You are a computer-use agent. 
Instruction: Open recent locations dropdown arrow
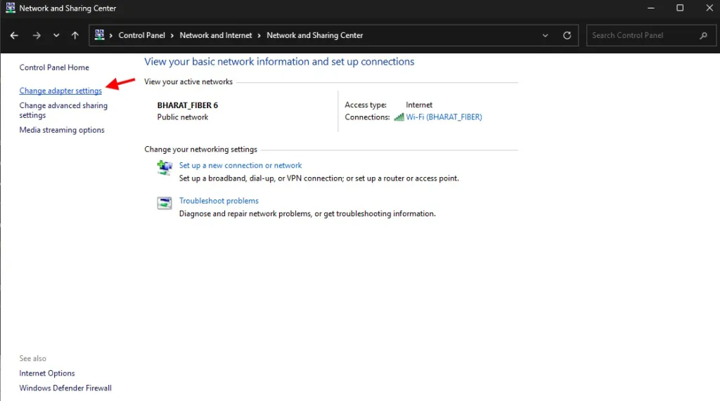point(56,35)
